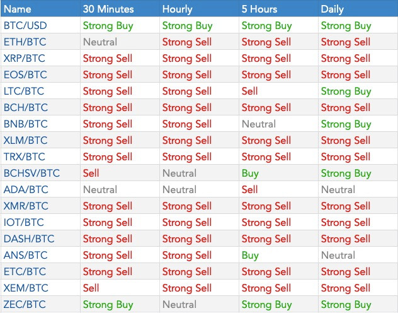Click the Hourly column header
398x313 pixels.
[x=178, y=9]
